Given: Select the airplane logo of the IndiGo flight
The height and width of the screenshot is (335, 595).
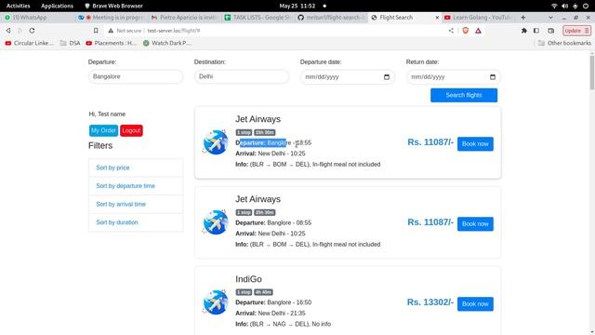Looking at the screenshot, I should coord(216,302).
